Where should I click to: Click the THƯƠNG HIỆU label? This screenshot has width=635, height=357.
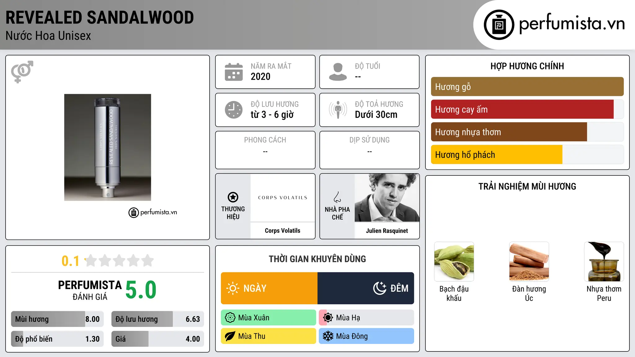[233, 213]
